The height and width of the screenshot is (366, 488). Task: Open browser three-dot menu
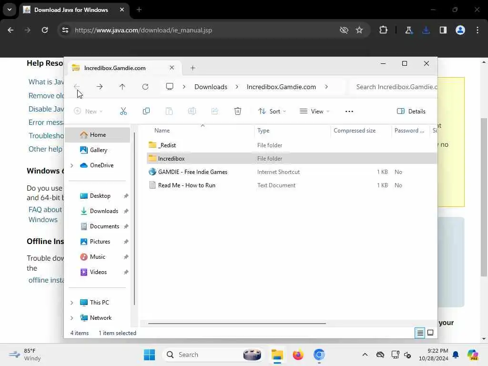[x=478, y=30]
